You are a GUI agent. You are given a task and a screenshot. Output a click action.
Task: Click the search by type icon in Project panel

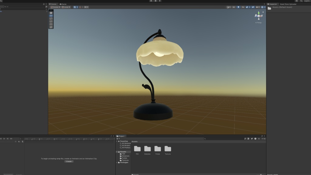click(245, 139)
